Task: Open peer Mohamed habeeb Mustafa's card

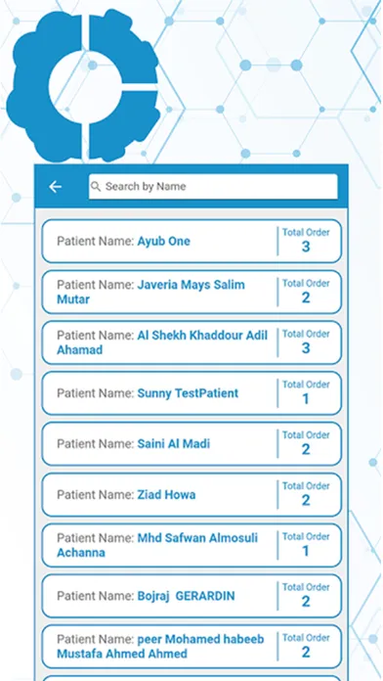Action: [191, 646]
